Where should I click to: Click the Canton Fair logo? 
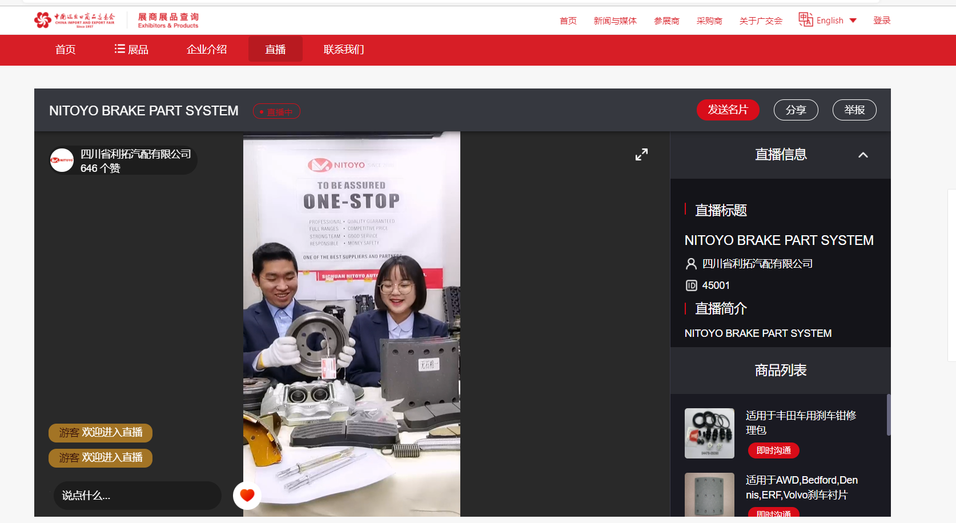74,20
